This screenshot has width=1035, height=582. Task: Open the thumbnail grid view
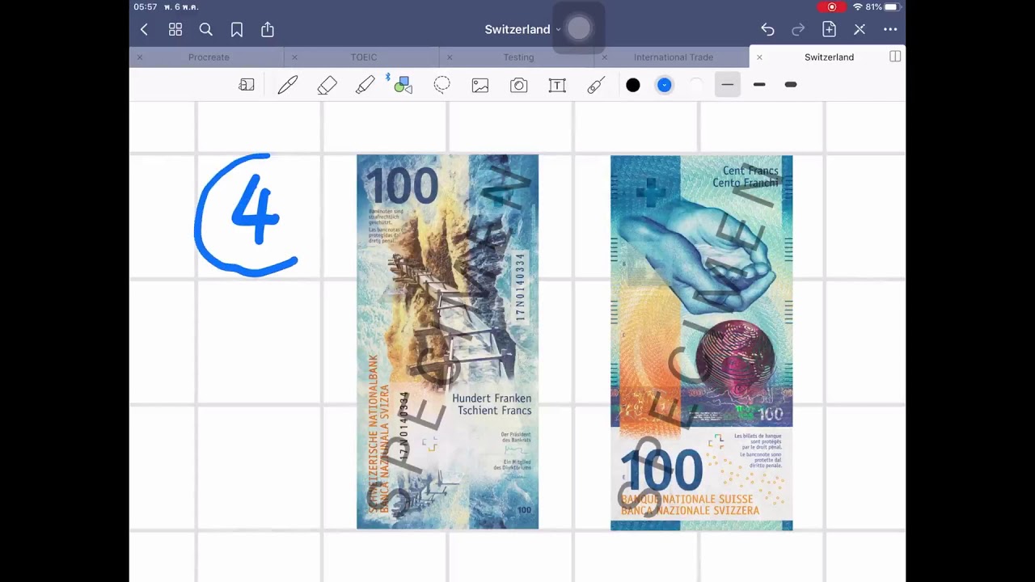[x=175, y=30]
